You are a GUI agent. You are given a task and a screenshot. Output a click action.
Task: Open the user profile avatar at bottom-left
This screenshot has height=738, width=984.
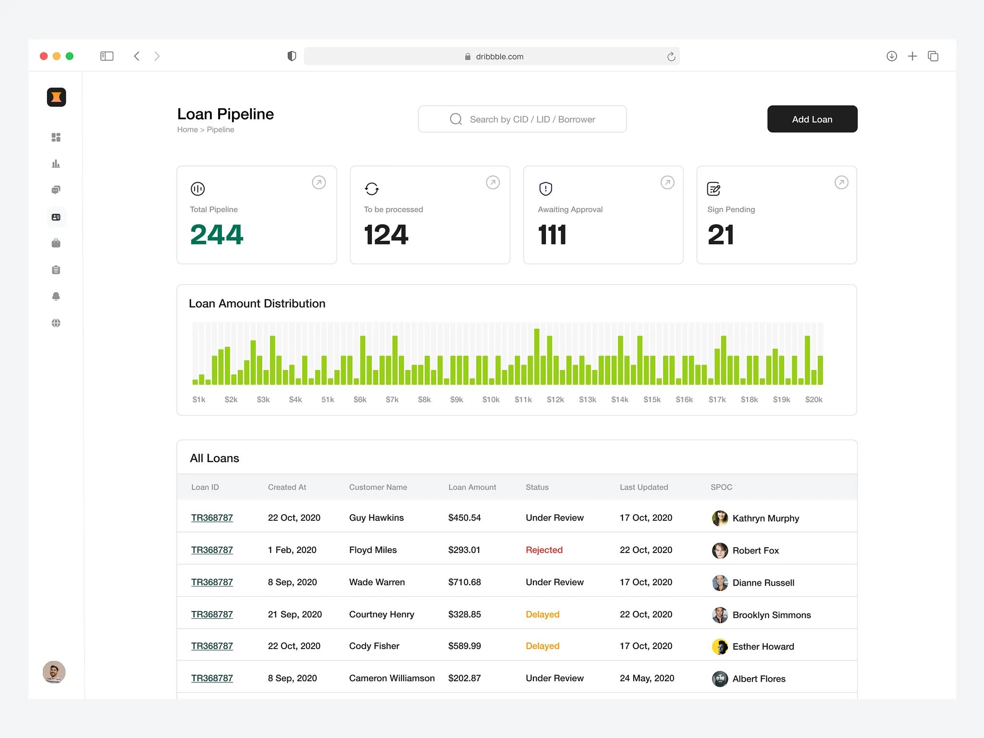tap(54, 672)
